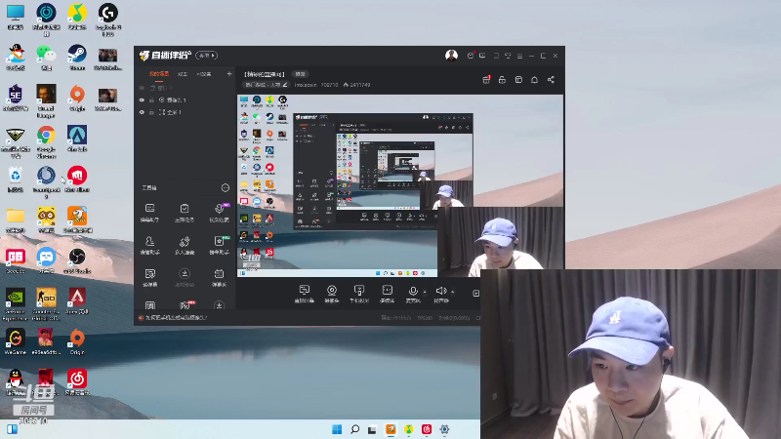Open Riot Client from the desktop
Viewport: 781px width, 439px height.
[x=77, y=179]
